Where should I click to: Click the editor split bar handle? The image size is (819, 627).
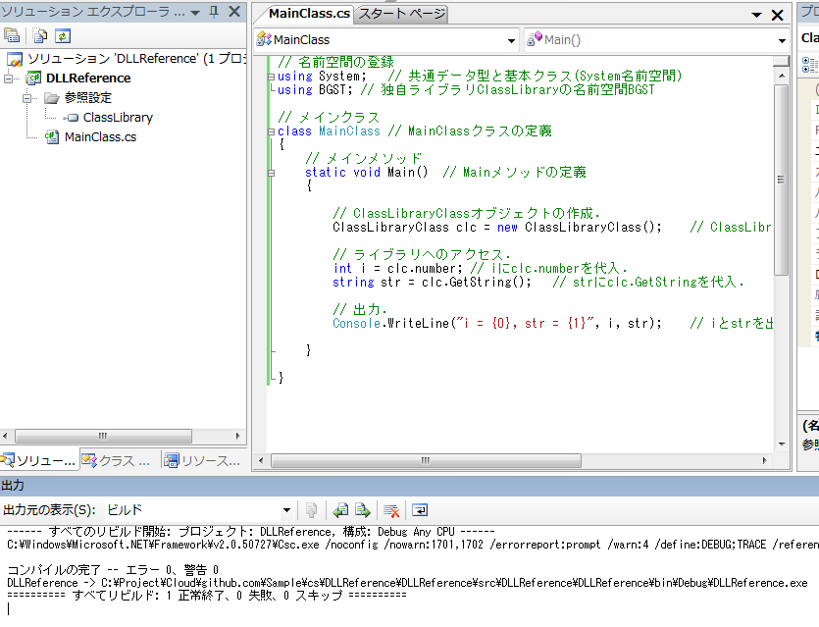point(781,61)
